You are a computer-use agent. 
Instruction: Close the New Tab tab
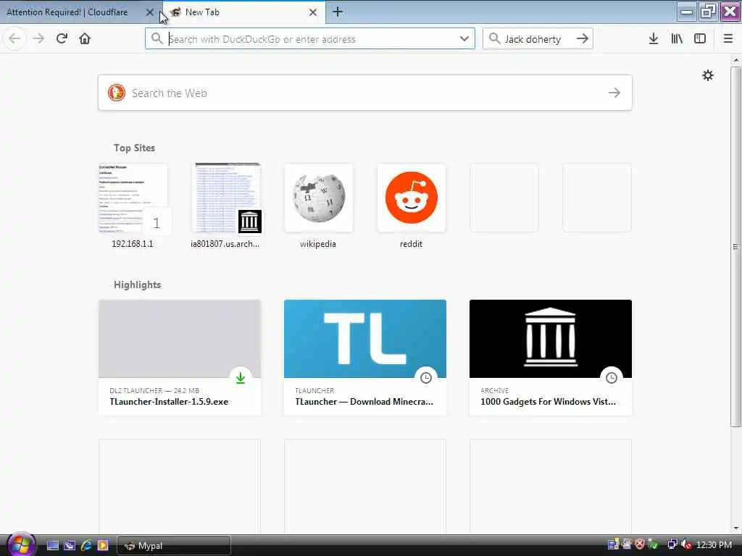313,12
